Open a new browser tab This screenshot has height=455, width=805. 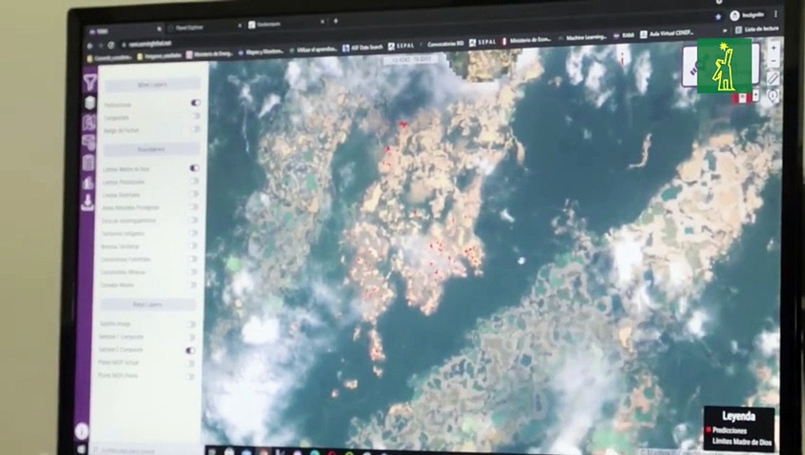coord(335,21)
